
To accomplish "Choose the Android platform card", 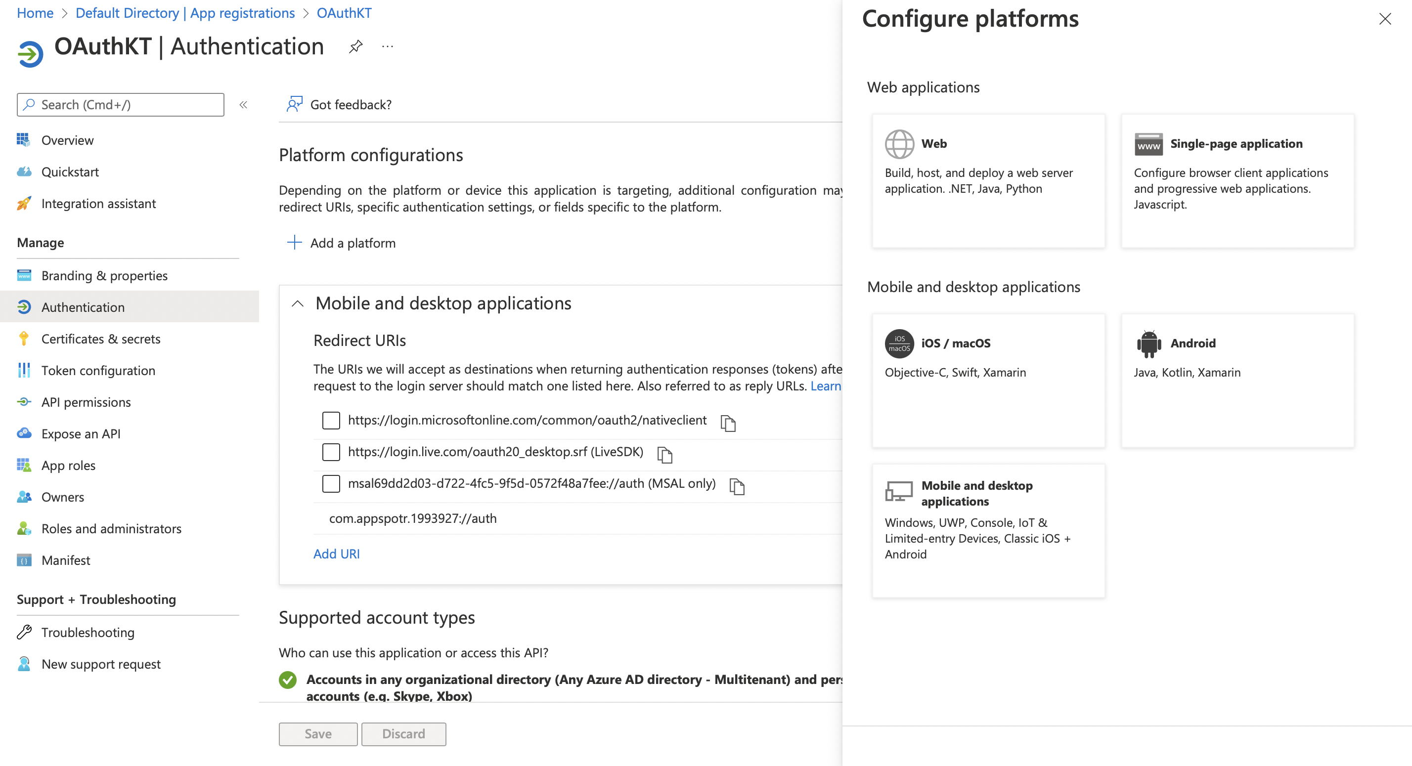I will pyautogui.click(x=1237, y=381).
